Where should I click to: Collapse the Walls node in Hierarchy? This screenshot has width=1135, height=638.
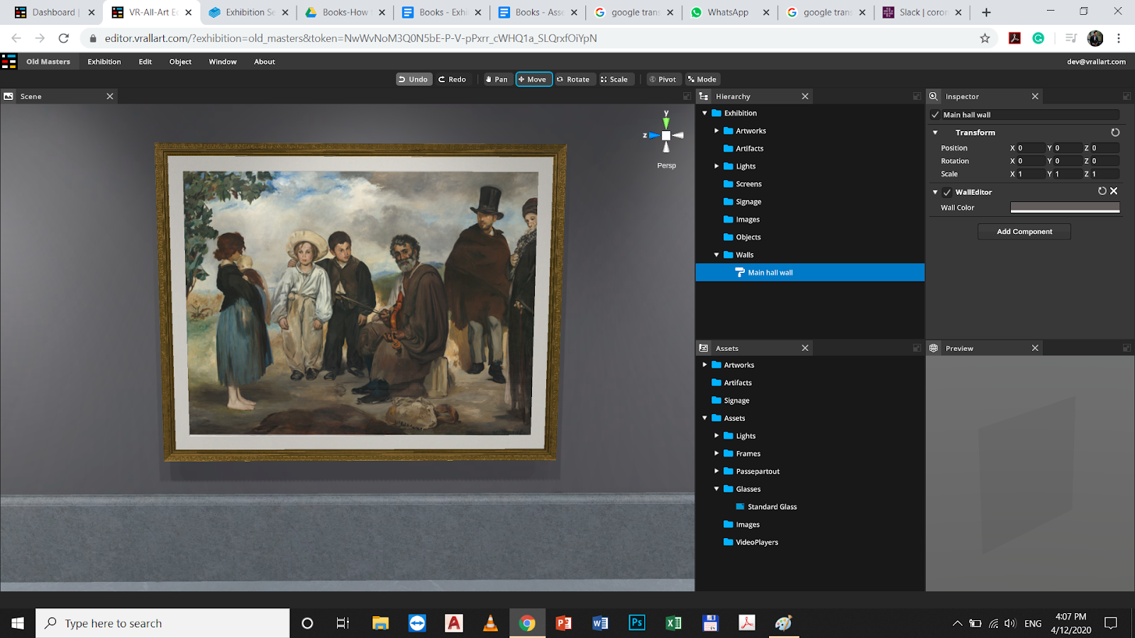point(716,255)
